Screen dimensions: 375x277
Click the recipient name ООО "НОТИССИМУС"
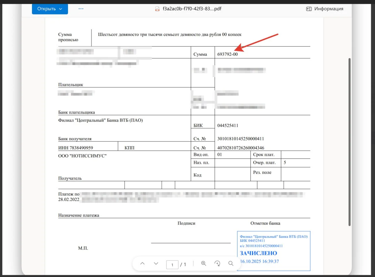(x=82, y=156)
